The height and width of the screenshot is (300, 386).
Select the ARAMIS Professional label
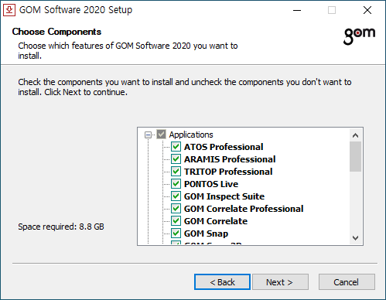click(230, 159)
